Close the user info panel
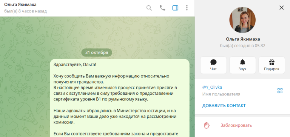This screenshot has height=137, width=290. click(x=281, y=8)
